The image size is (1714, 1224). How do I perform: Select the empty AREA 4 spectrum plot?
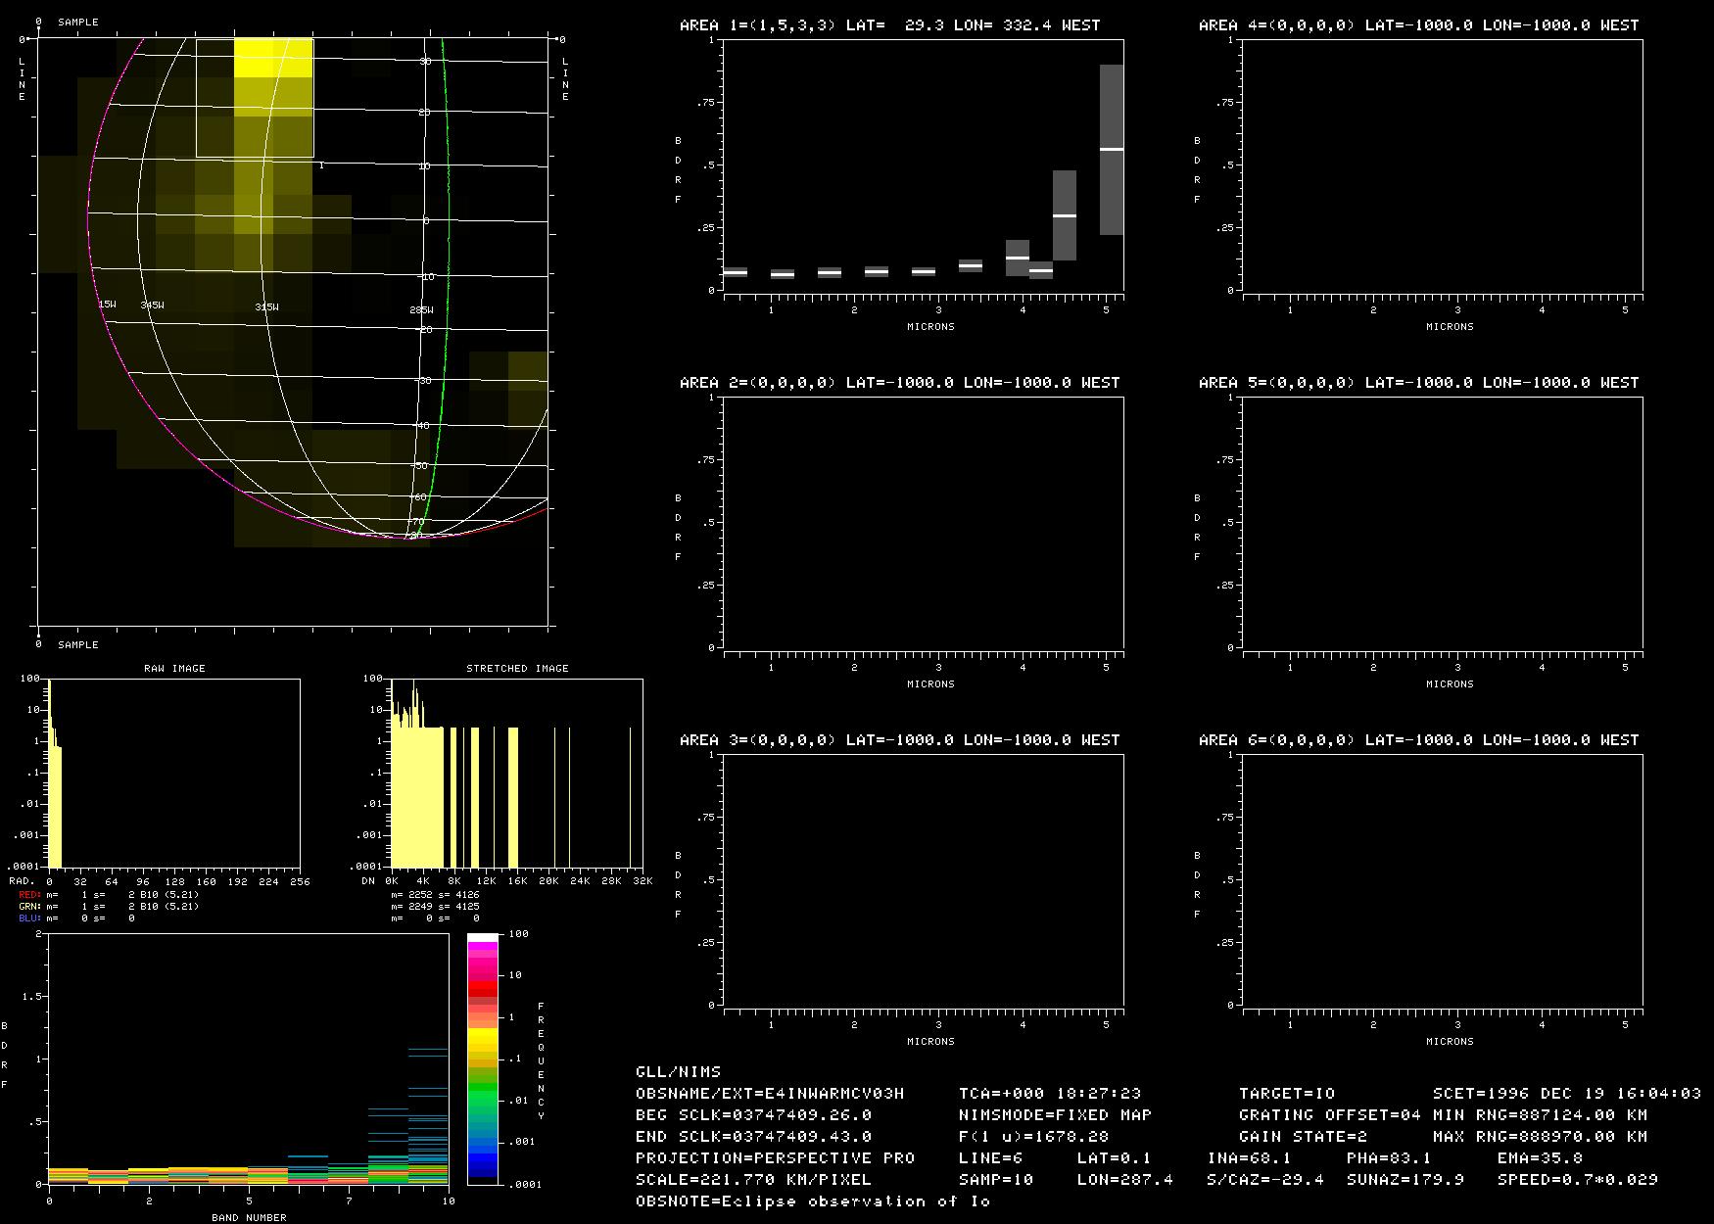coord(1443,165)
